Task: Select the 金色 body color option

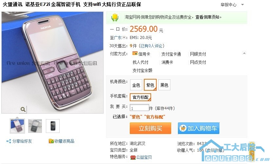Action: (136, 85)
